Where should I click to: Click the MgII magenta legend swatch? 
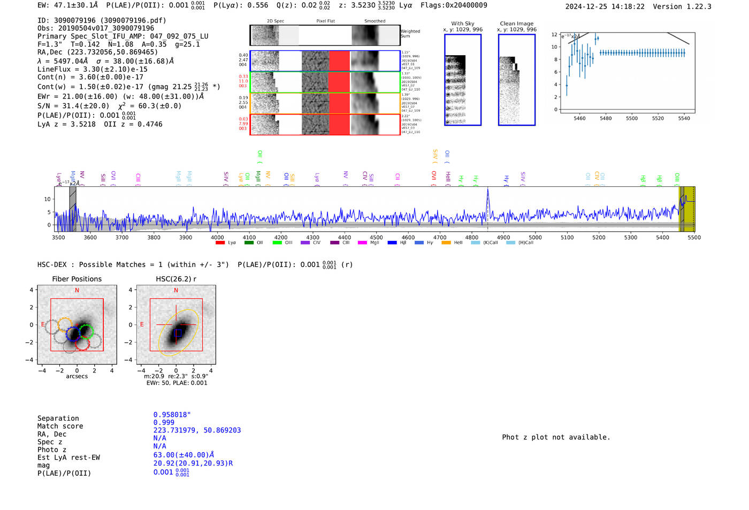(x=363, y=243)
